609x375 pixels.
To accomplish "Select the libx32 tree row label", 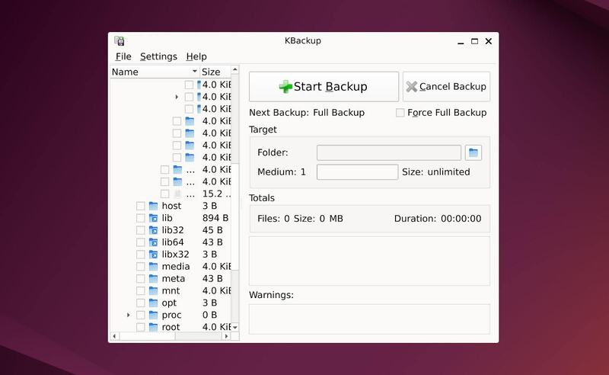I will point(176,255).
